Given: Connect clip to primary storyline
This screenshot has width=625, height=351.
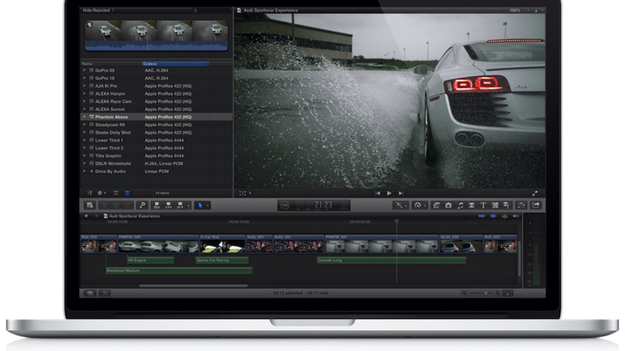Looking at the screenshot, I should 157,205.
